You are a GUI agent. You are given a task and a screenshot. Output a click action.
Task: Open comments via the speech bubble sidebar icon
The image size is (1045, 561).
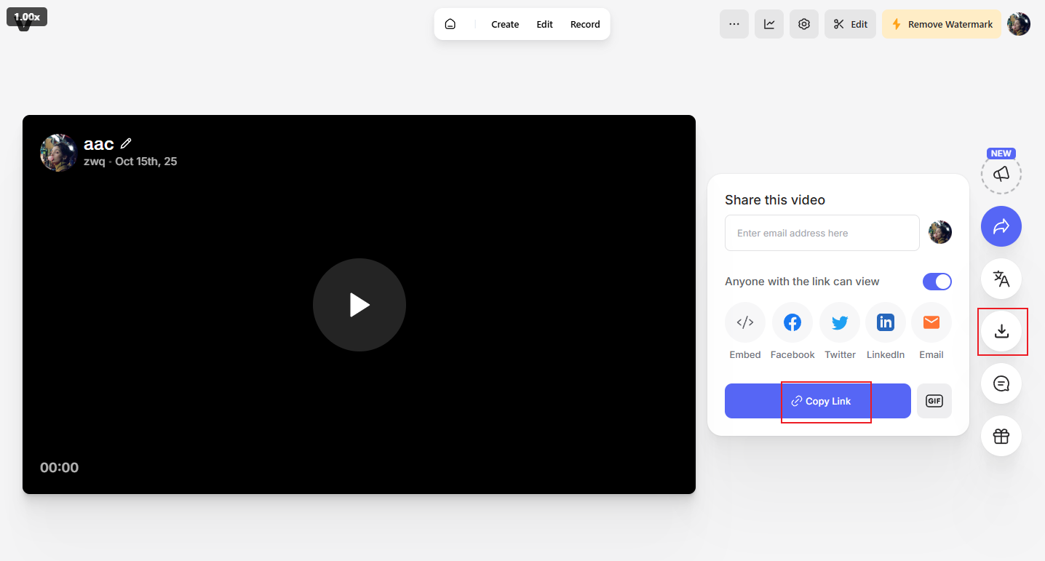tap(1001, 383)
